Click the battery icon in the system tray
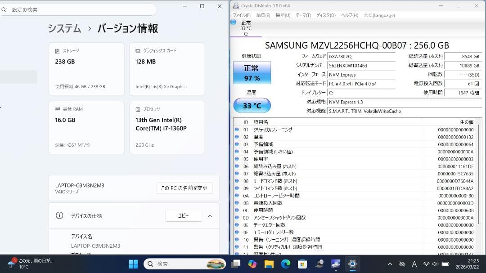 point(445,264)
